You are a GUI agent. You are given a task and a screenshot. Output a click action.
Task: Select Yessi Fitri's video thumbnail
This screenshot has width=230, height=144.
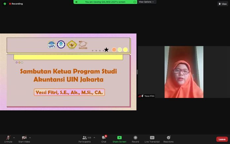[183, 71]
